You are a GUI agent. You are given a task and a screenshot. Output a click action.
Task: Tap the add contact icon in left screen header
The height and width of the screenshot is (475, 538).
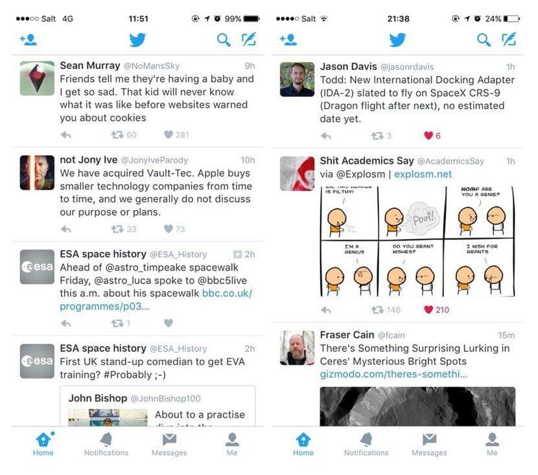pyautogui.click(x=29, y=39)
